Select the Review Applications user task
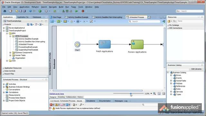This screenshot has width=206, height=116. [x=137, y=44]
